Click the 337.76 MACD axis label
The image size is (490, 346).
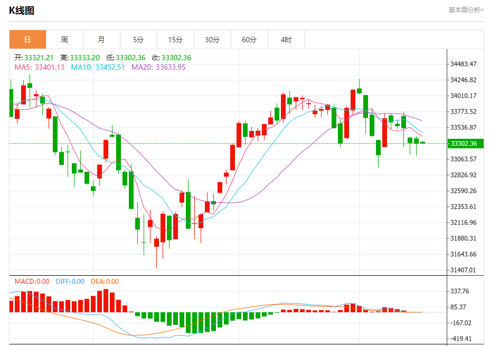click(x=460, y=291)
